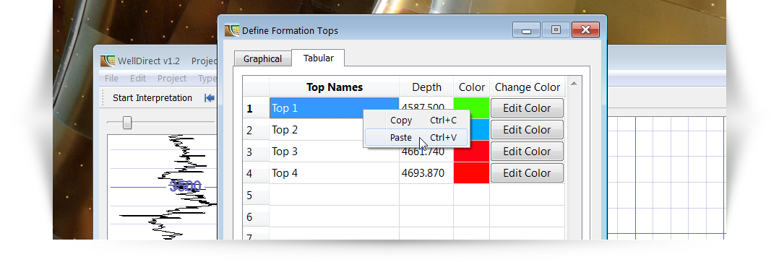Minimize the Define Formation Tops dialog

(526, 30)
